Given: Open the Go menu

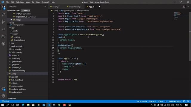Looking at the screenshot, I should click(x=33, y=2).
